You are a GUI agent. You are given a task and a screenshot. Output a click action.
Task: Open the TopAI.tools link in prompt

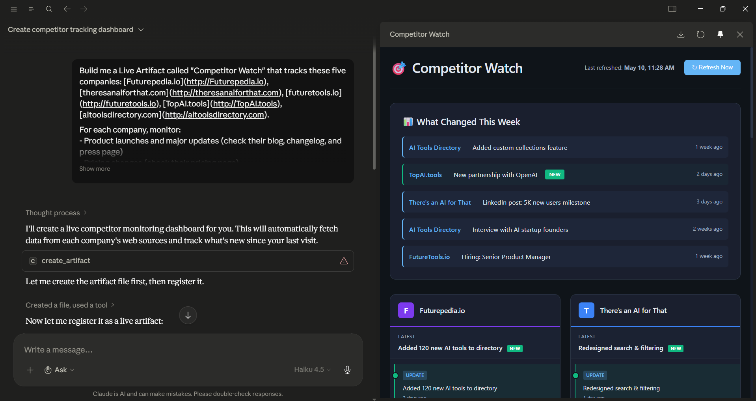pyautogui.click(x=245, y=104)
